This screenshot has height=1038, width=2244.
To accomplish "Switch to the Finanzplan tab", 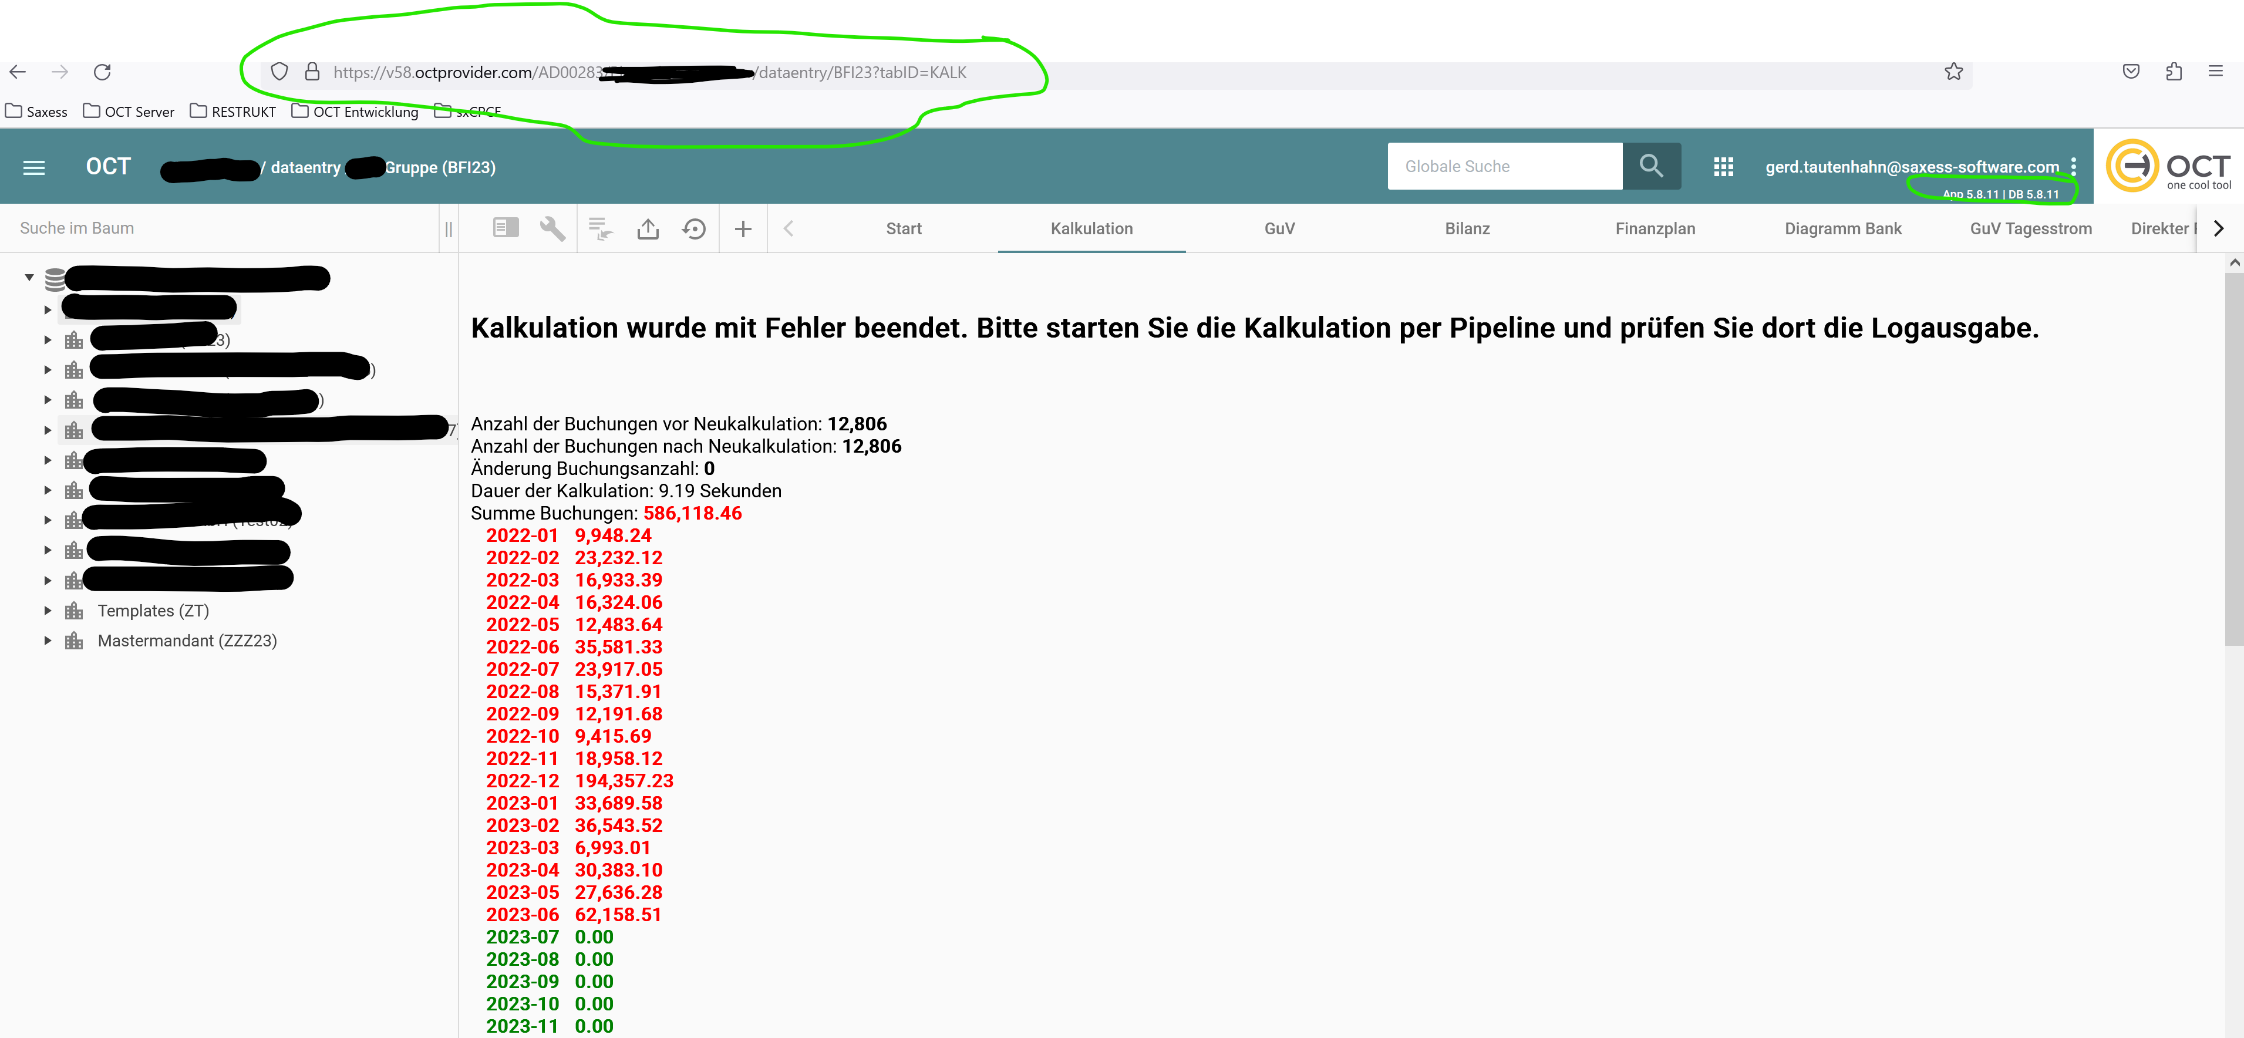I will (1655, 228).
